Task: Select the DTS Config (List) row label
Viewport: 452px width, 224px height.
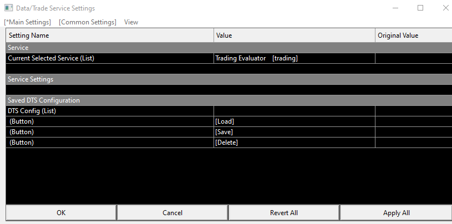Action: pos(32,111)
